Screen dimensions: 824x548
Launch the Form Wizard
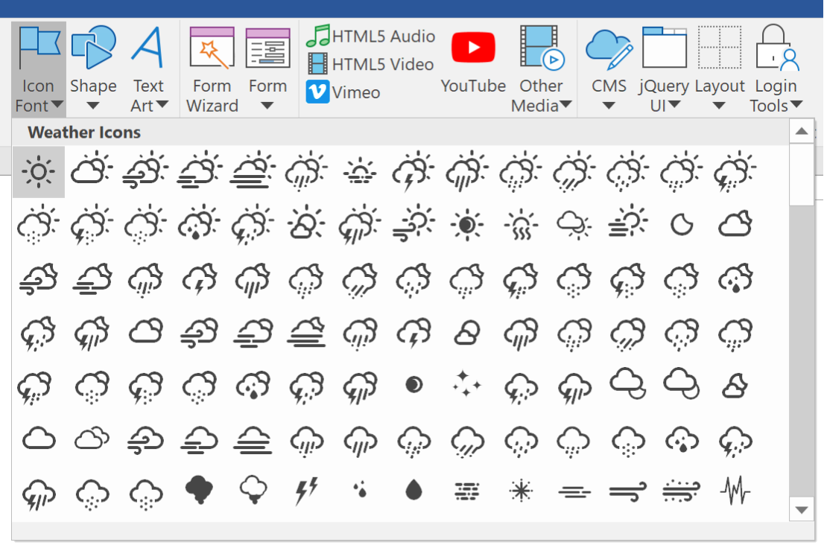tap(212, 68)
